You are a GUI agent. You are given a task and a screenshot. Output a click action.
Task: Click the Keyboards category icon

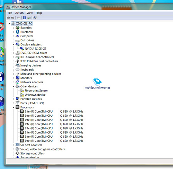18,70
